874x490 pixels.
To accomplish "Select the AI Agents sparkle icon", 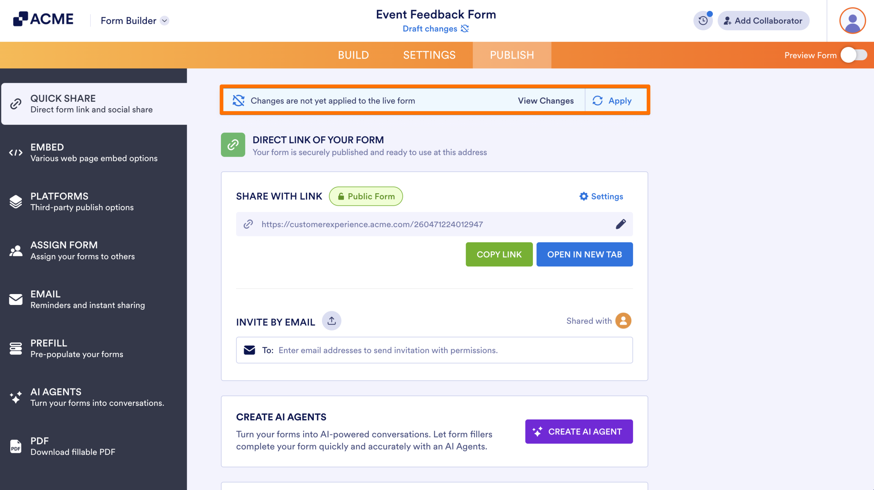I will click(16, 397).
